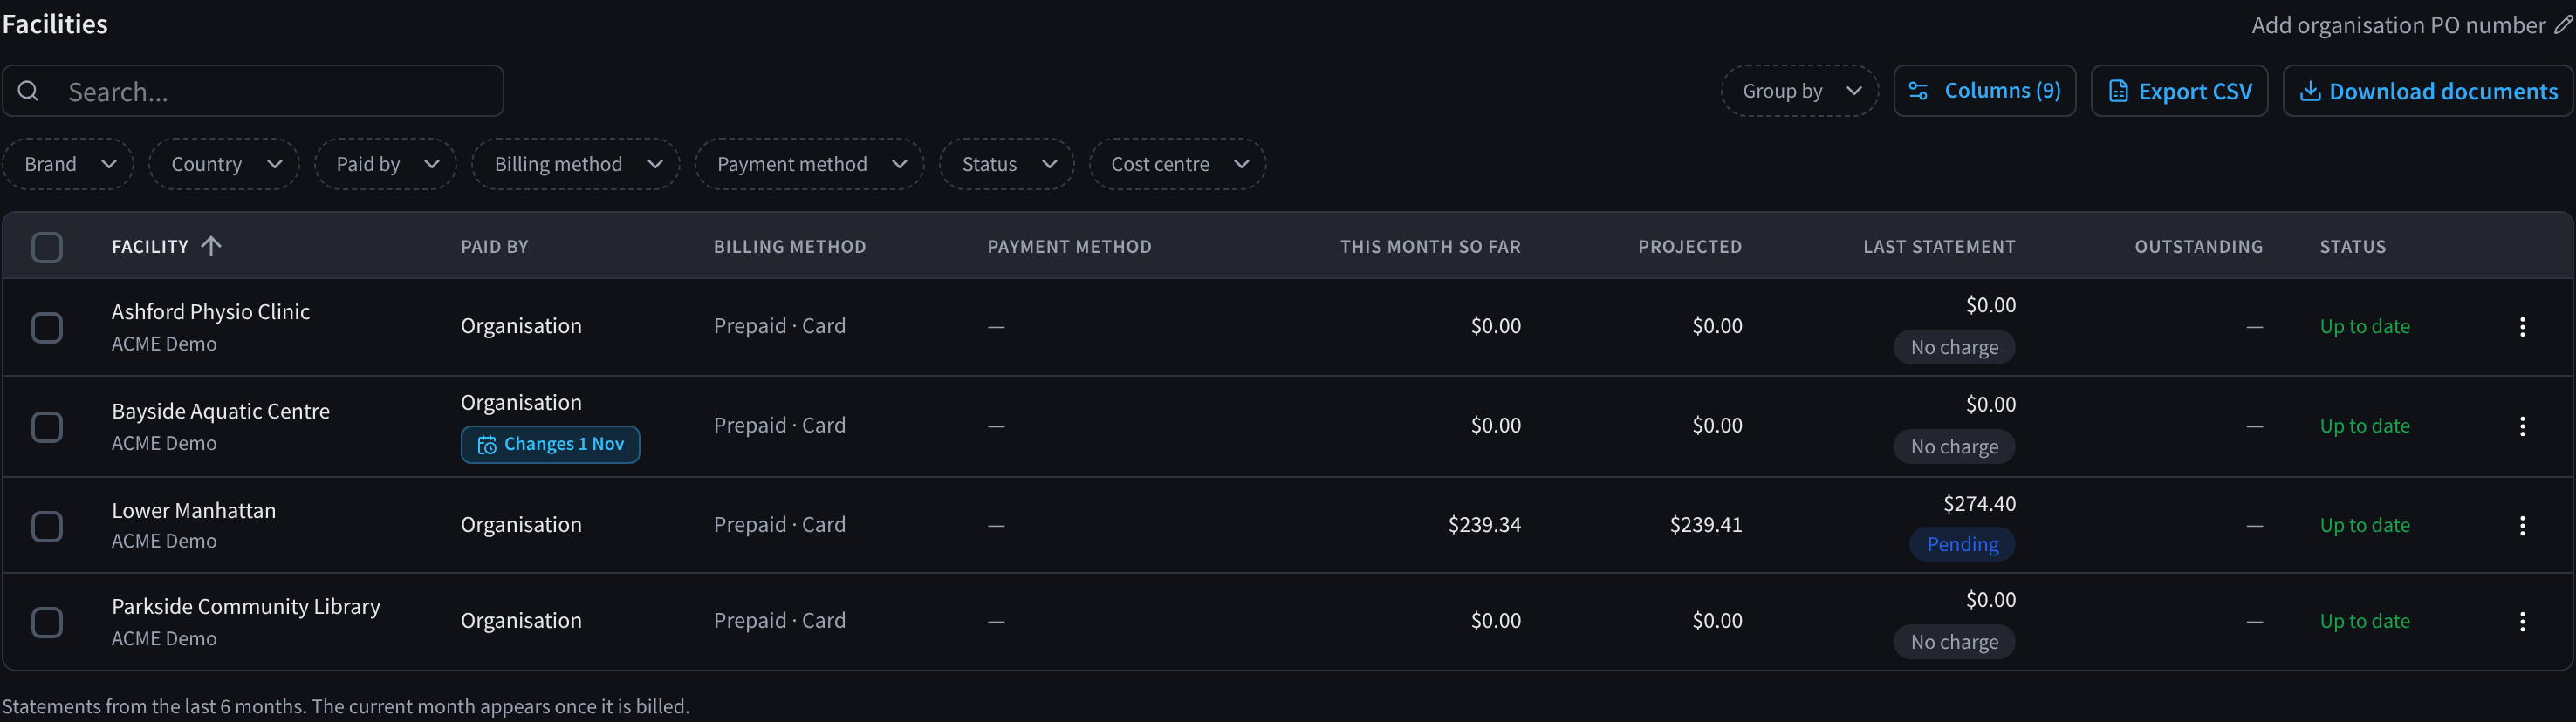Open the three-dot menu for Parkside Community Library
The width and height of the screenshot is (2576, 722).
click(x=2522, y=621)
